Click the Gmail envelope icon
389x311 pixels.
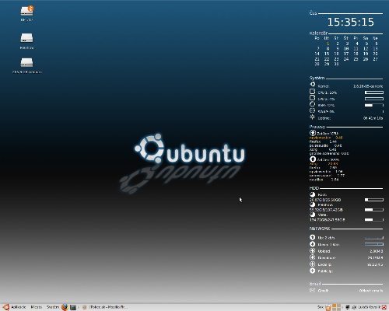[x=313, y=290]
